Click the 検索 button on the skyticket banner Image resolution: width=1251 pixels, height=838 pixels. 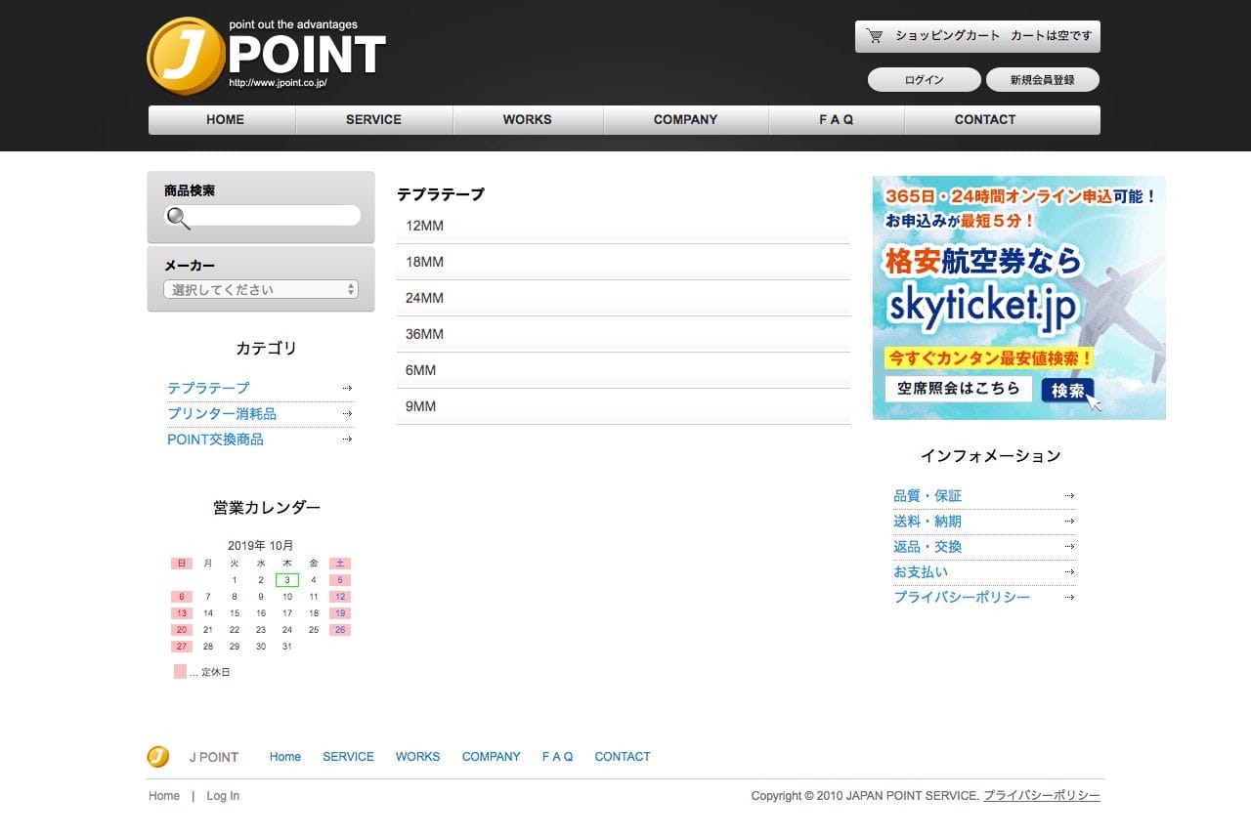(1068, 389)
